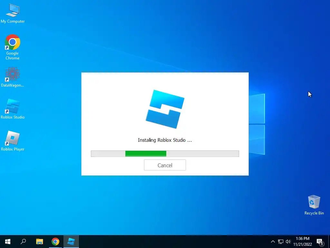Click the Roblox Studio logo in installer
The height and width of the screenshot is (248, 330).
165,109
